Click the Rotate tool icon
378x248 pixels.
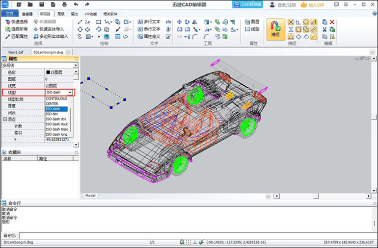click(x=187, y=22)
